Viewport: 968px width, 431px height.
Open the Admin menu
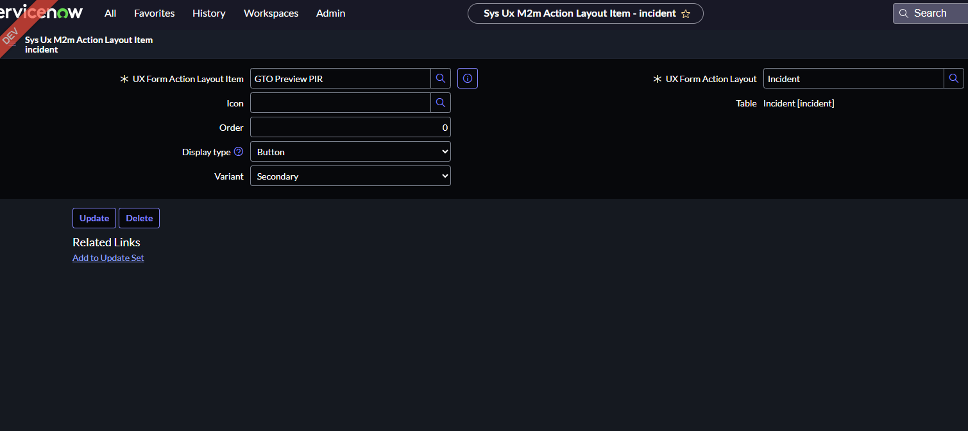[331, 13]
